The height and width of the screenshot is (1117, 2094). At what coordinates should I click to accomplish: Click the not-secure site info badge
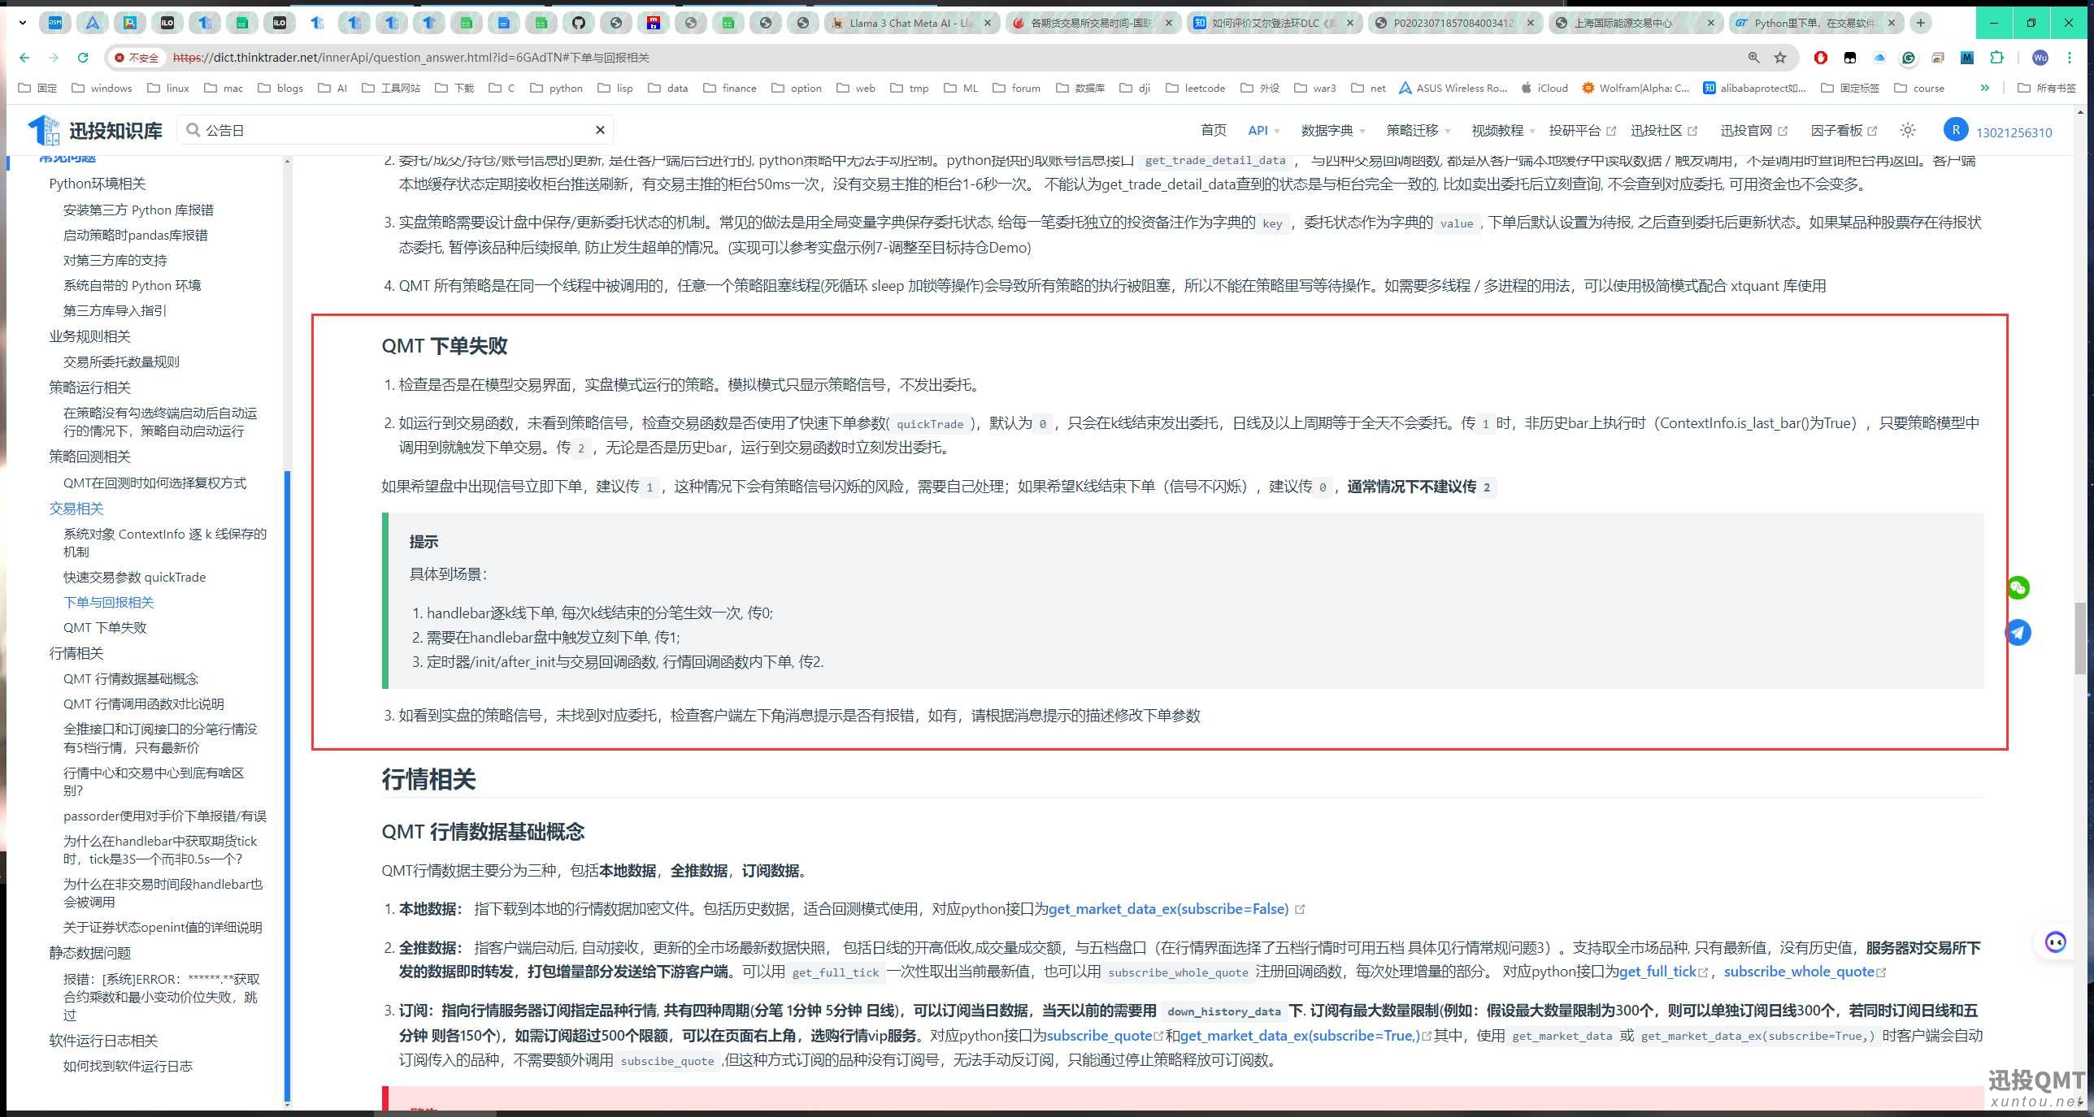point(137,58)
